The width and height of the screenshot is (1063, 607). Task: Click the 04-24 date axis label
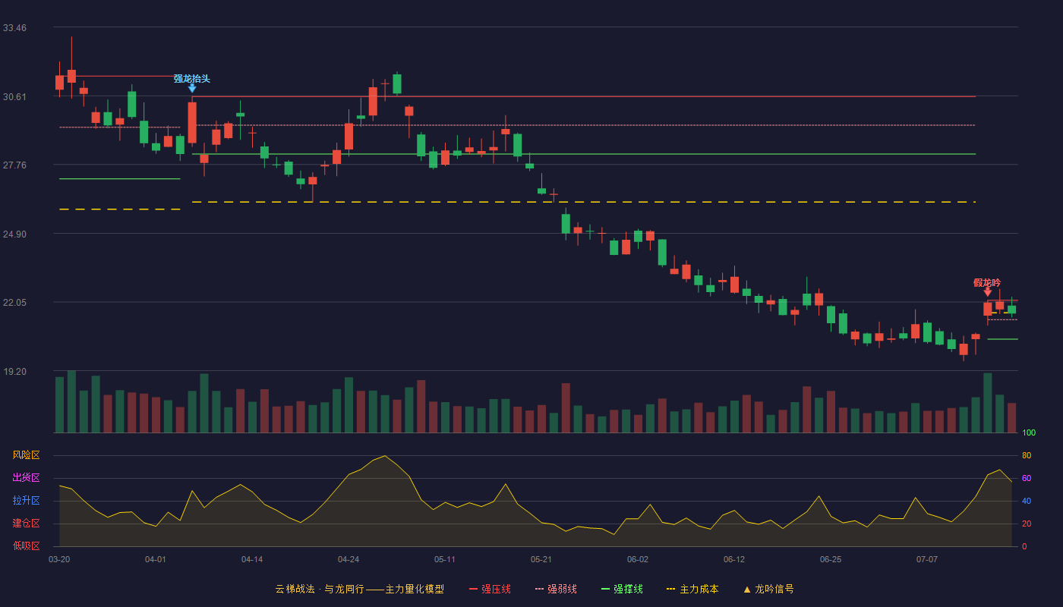pos(349,559)
